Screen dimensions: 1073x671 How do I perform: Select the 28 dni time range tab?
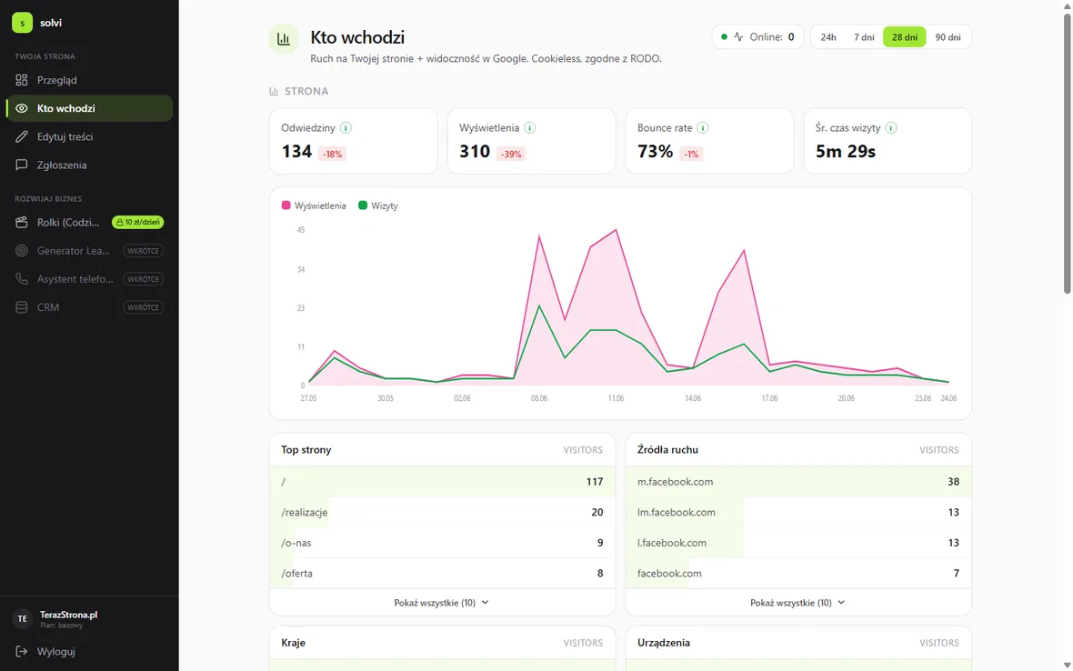click(x=905, y=37)
